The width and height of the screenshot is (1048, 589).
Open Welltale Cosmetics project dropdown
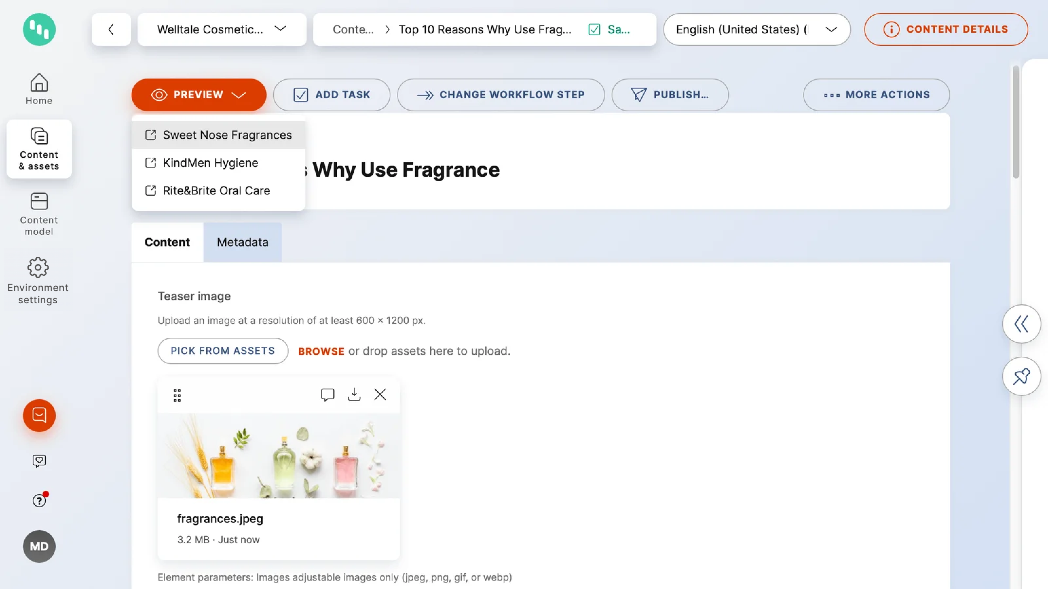click(x=222, y=29)
